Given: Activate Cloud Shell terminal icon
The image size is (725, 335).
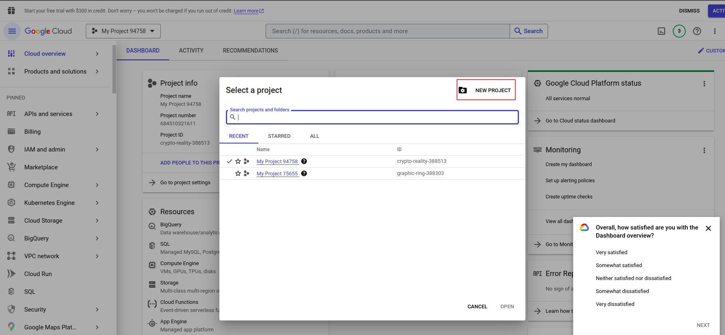Looking at the screenshot, I should pos(661,31).
